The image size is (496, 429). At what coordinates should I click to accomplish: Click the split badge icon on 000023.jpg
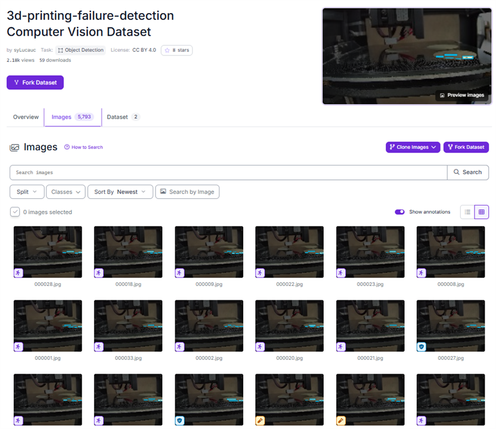coord(340,272)
